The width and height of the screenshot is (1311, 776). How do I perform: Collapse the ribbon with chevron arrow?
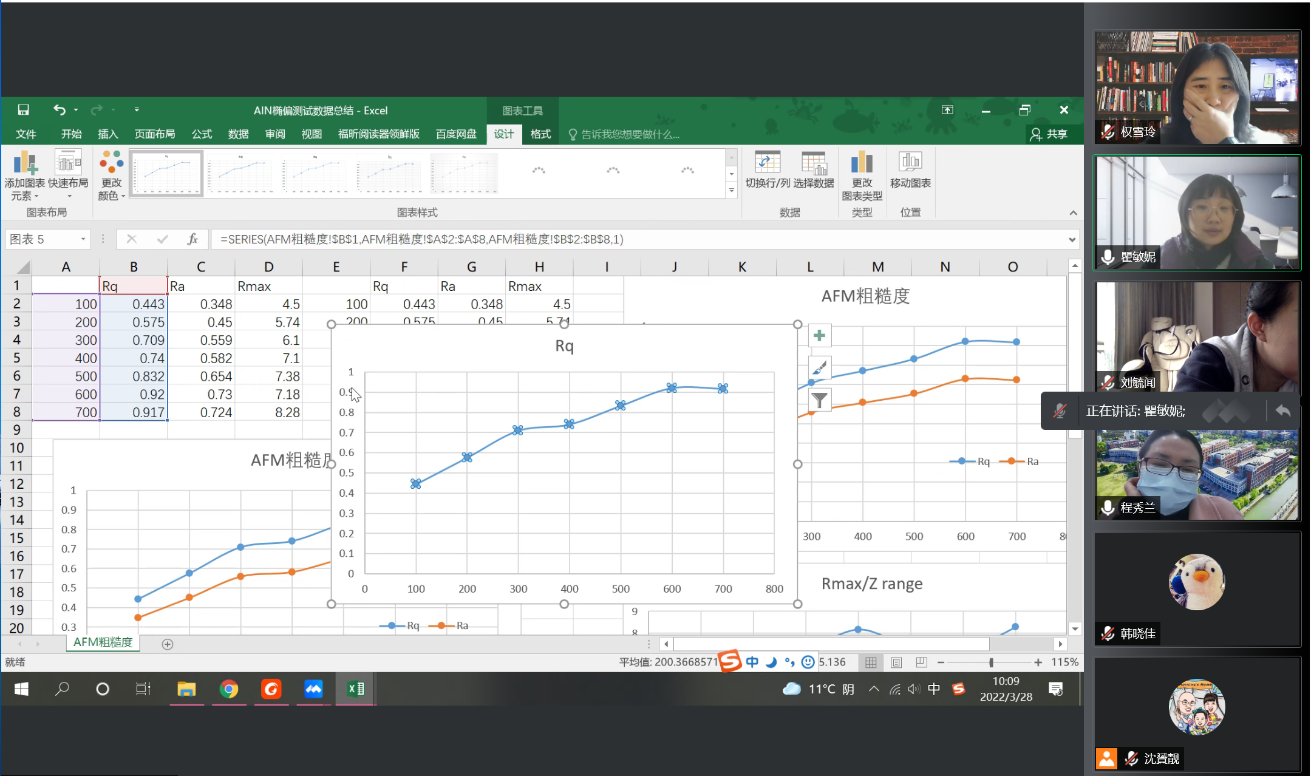coord(1073,213)
